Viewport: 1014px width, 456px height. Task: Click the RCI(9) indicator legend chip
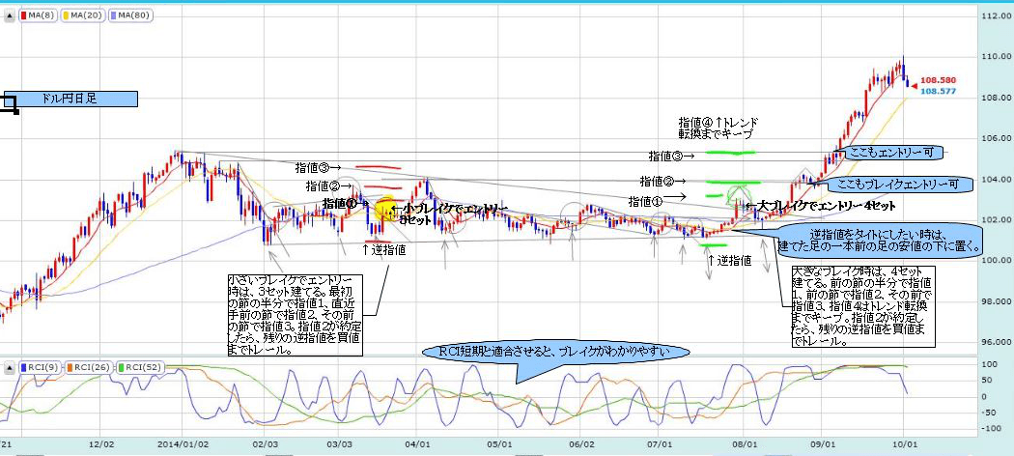click(39, 367)
